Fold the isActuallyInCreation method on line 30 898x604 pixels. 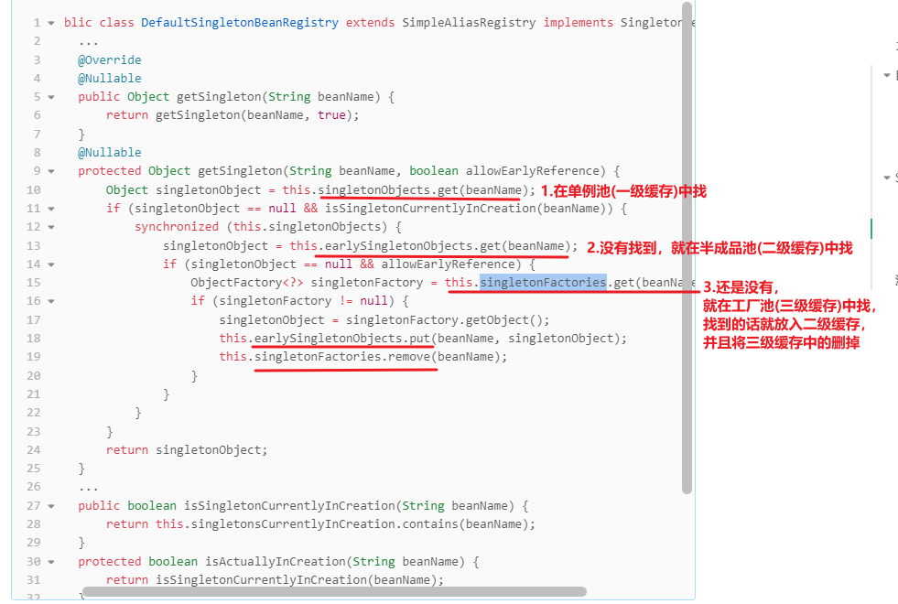click(51, 562)
